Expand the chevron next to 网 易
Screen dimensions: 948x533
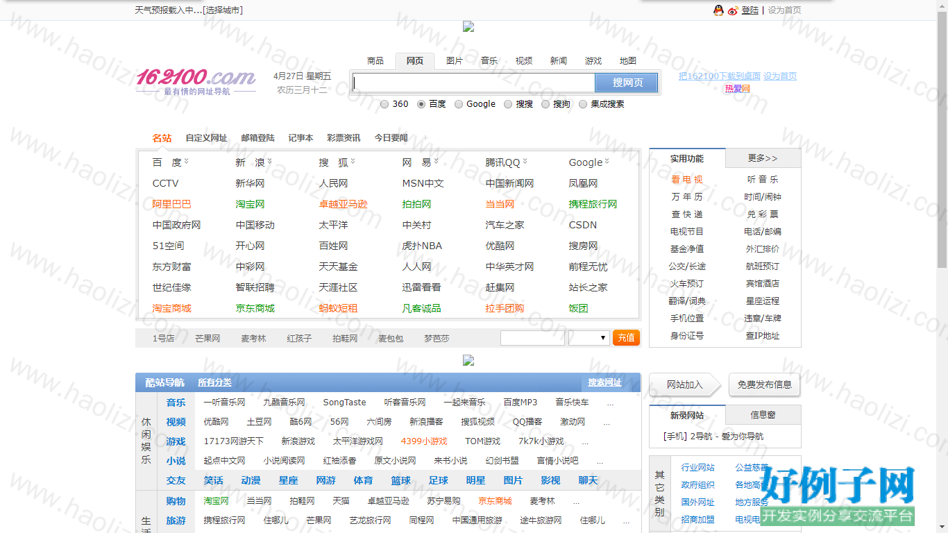click(436, 162)
